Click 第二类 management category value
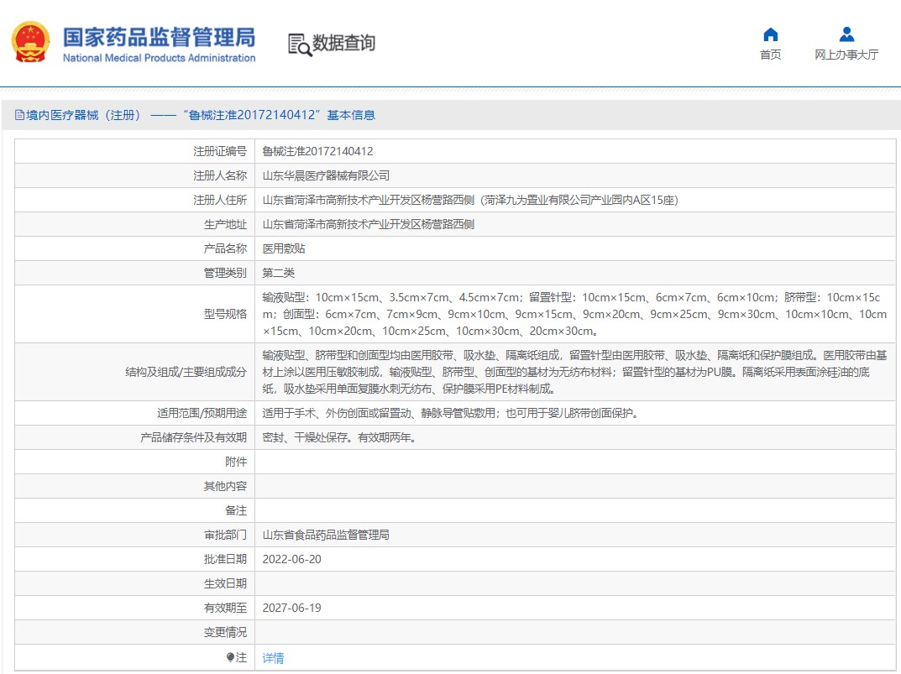 pos(279,273)
